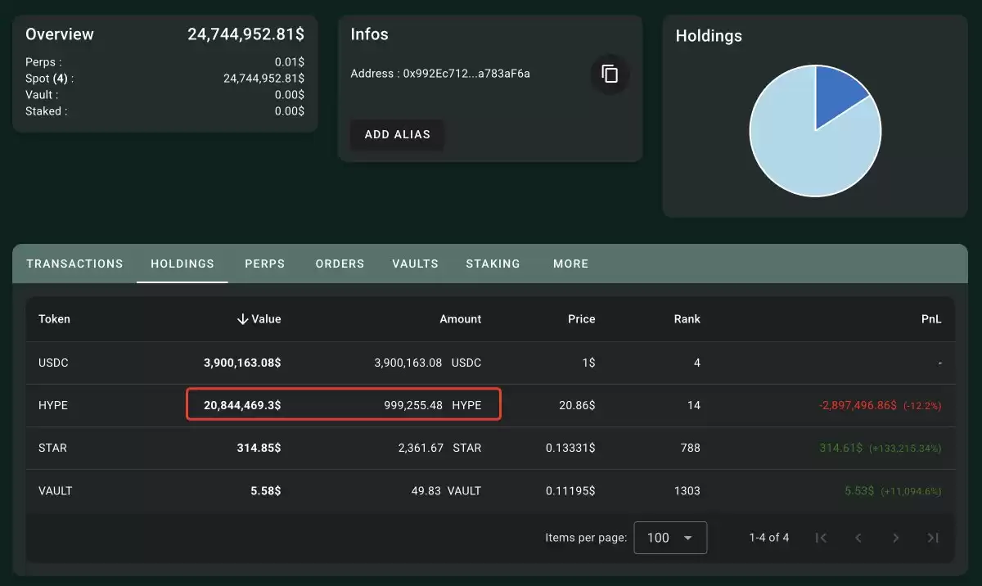Sort table by Amount column header
Viewport: 982px width, 586px height.
(461, 319)
